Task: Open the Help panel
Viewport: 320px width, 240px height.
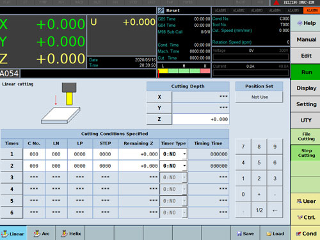Action: [305, 23]
